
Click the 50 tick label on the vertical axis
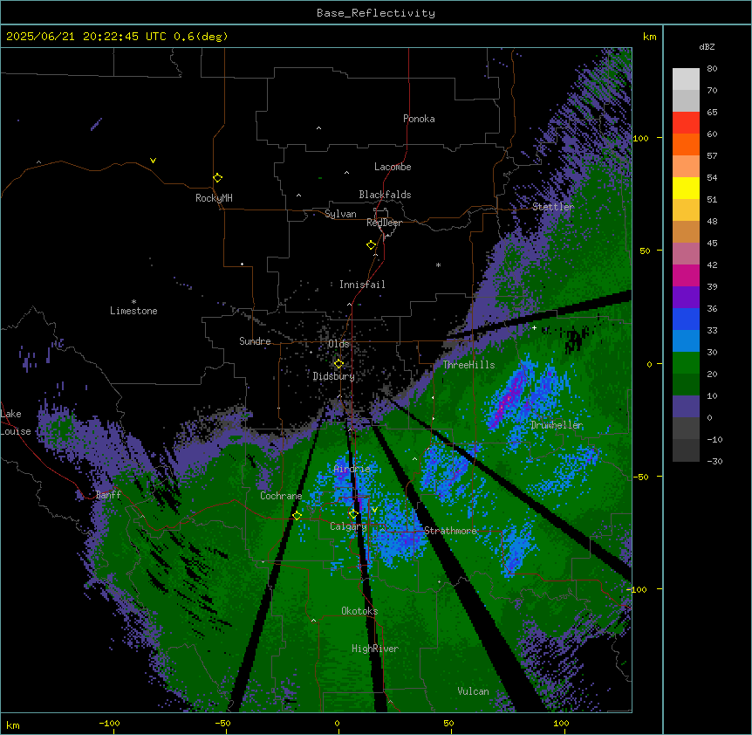[x=645, y=251]
